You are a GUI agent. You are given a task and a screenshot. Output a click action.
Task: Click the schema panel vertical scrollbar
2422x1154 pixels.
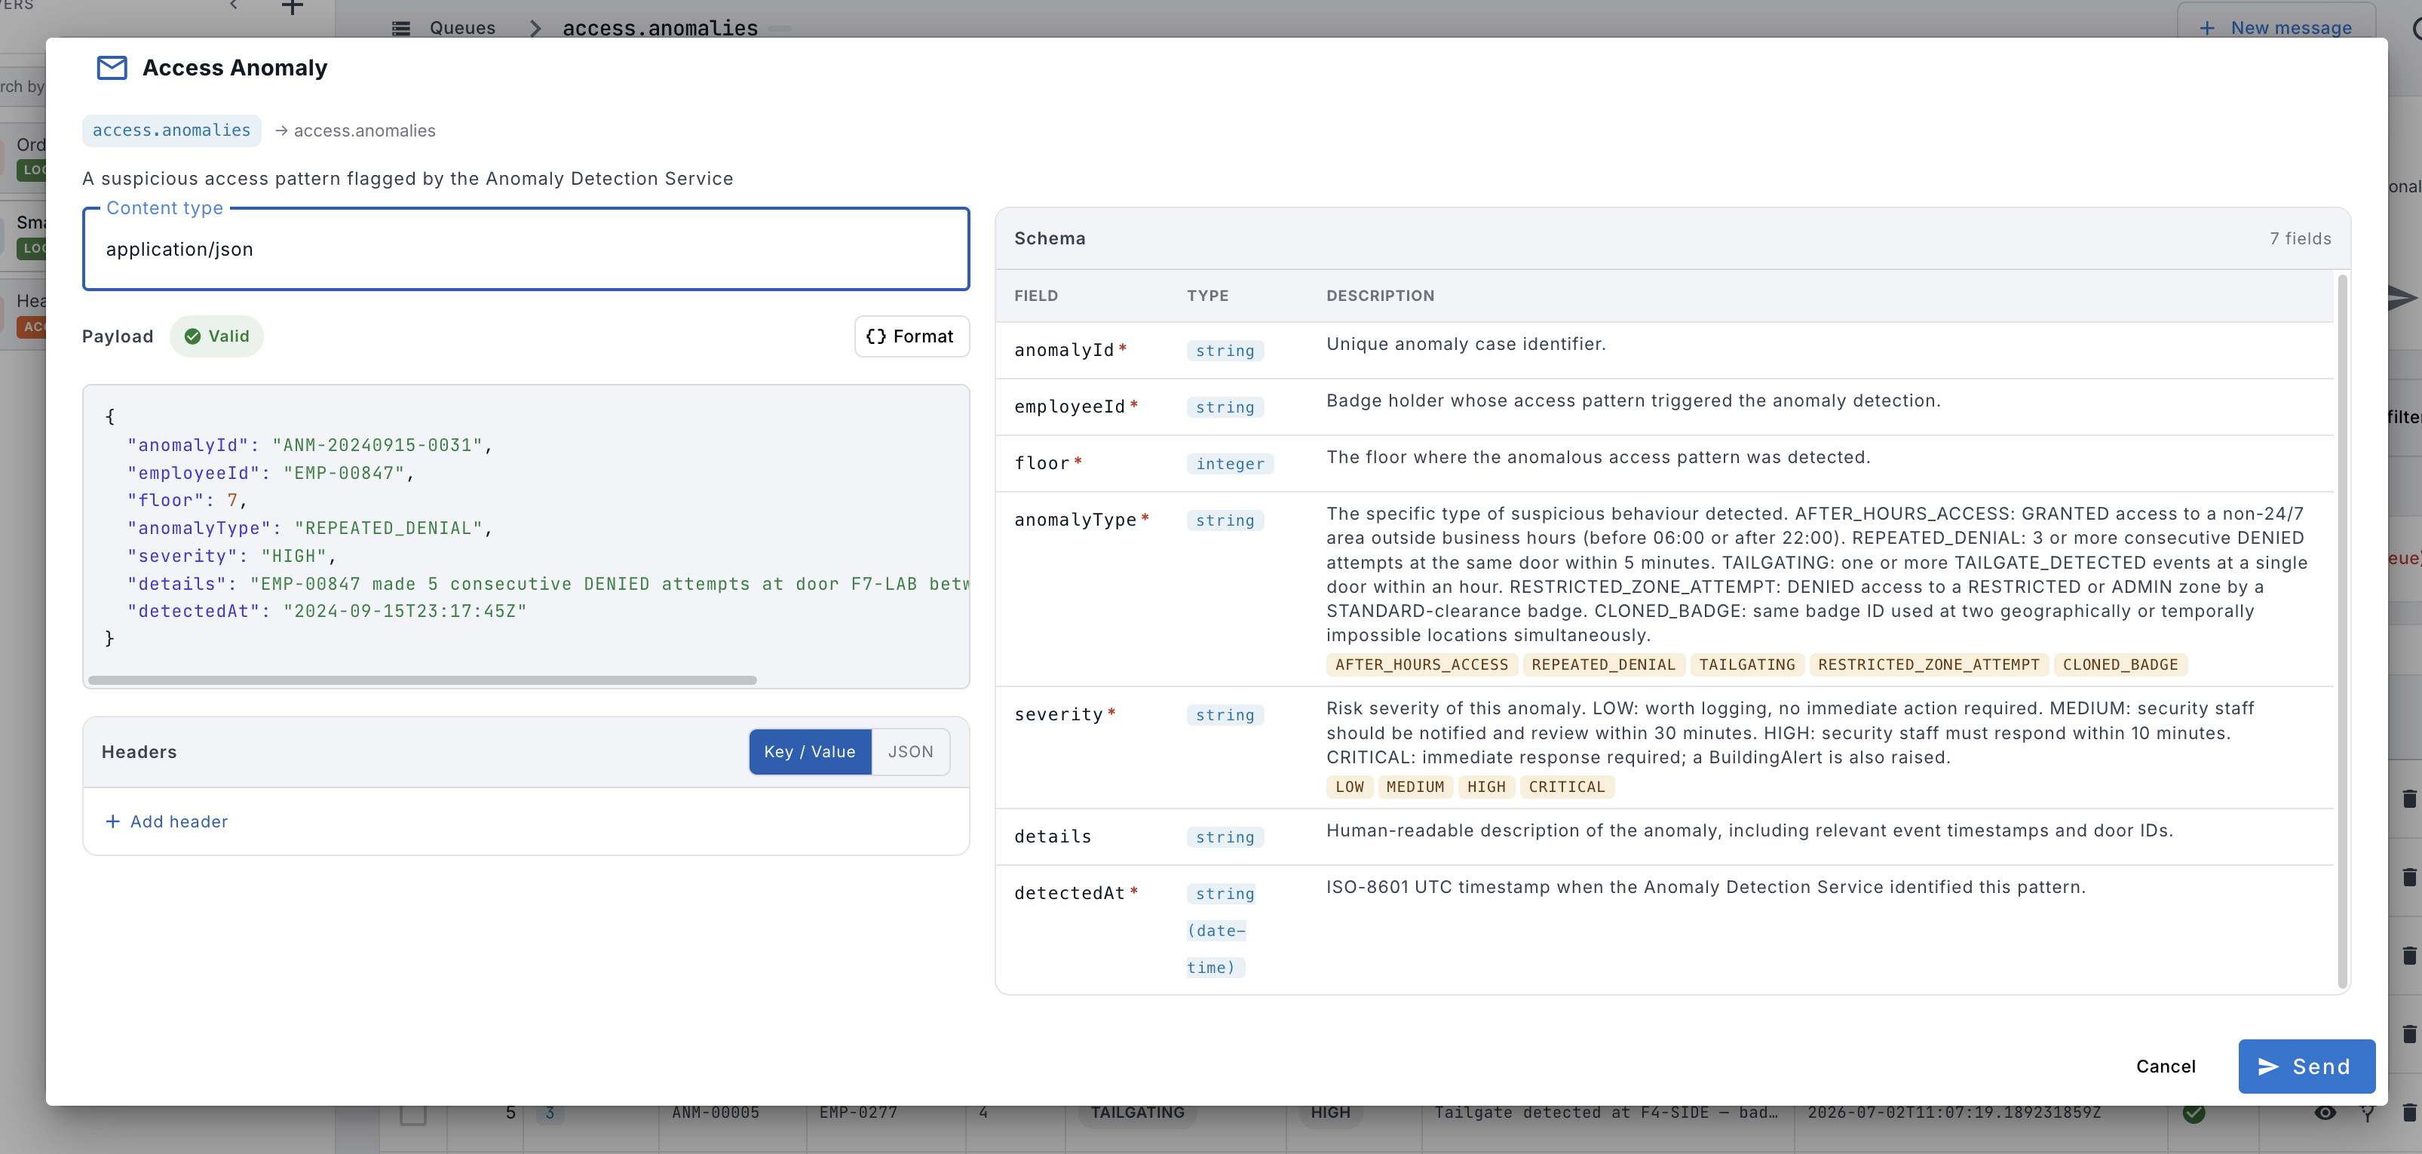click(x=2342, y=630)
